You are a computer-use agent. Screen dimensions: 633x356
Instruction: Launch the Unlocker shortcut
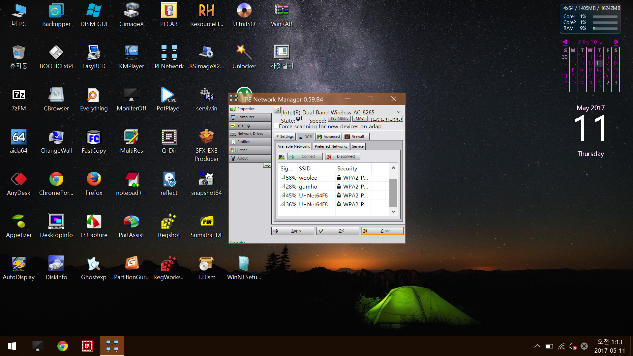(x=244, y=57)
